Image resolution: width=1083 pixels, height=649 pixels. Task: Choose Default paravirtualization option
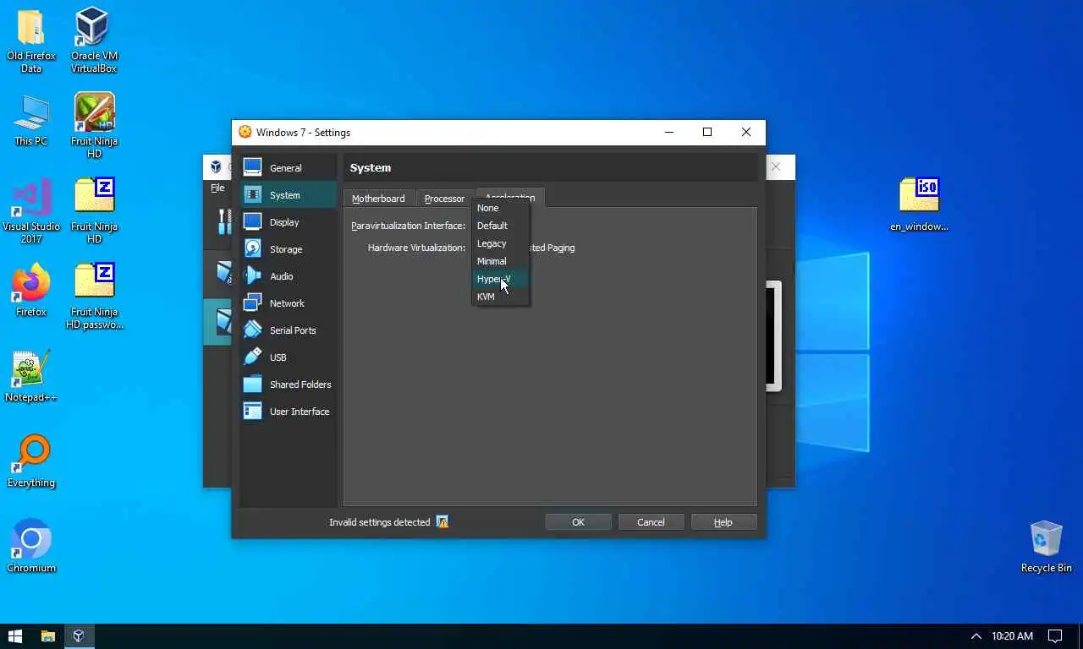pyautogui.click(x=501, y=226)
